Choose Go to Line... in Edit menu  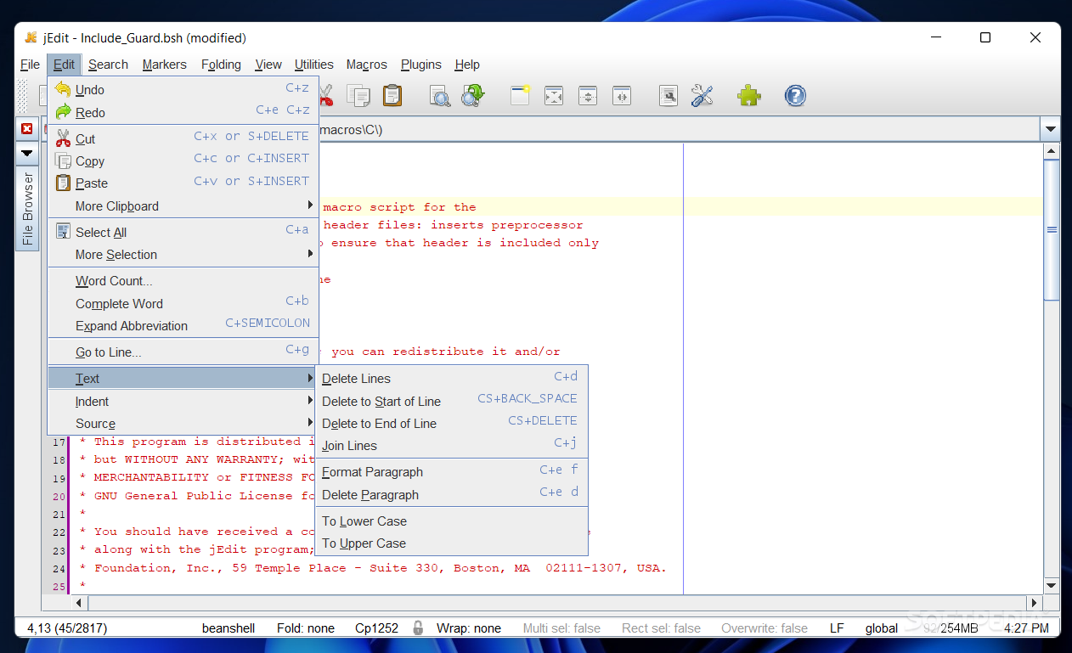point(183,352)
